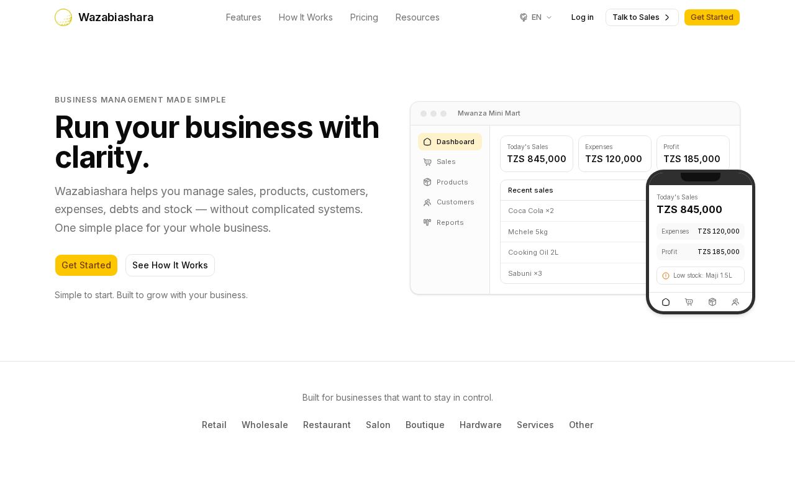Click the Profit TZS 185,000 dashboard card
This screenshot has width=795, height=497.
[693, 153]
